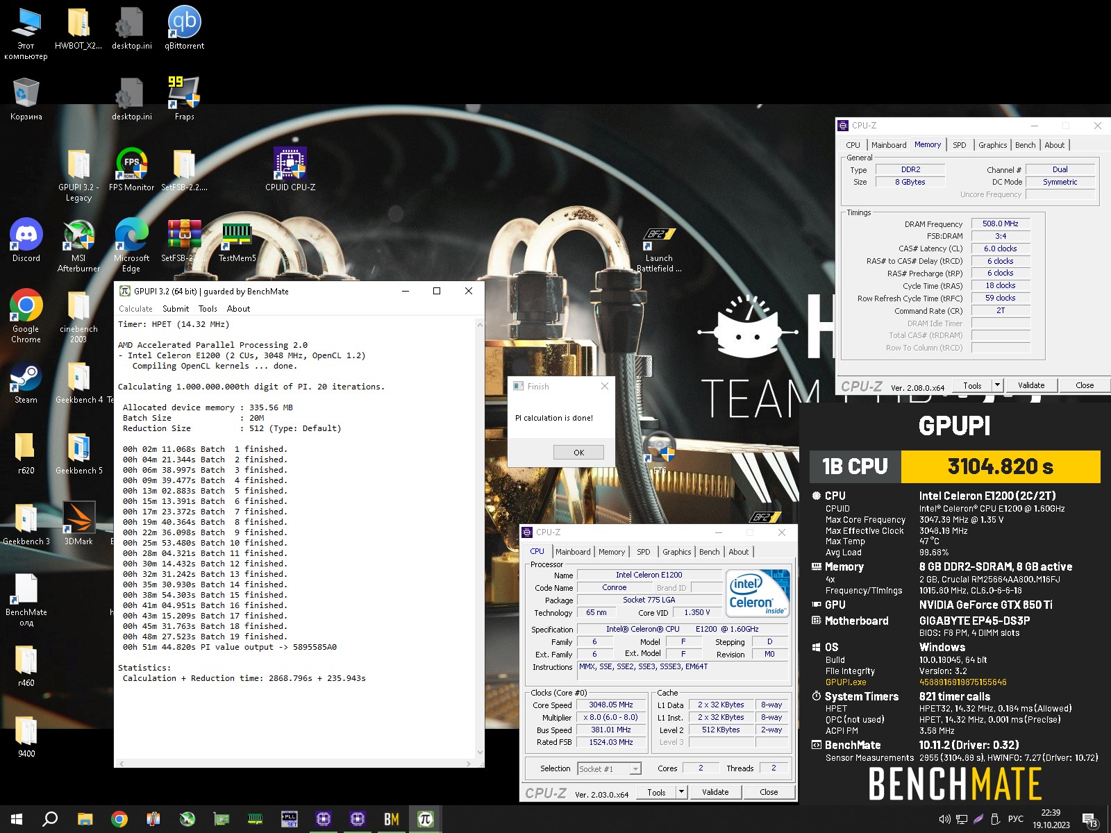Switch to the GPUPI taskbar icon

click(x=426, y=819)
